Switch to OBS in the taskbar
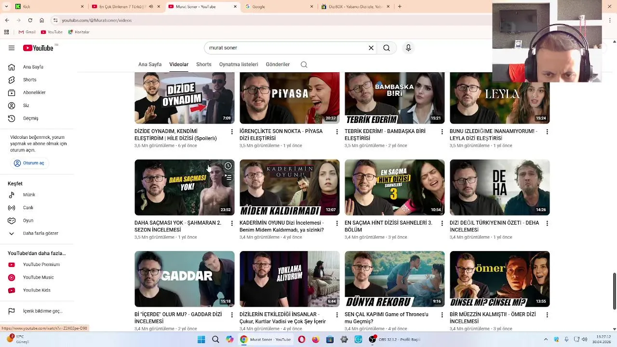The image size is (617, 347). pos(396,339)
